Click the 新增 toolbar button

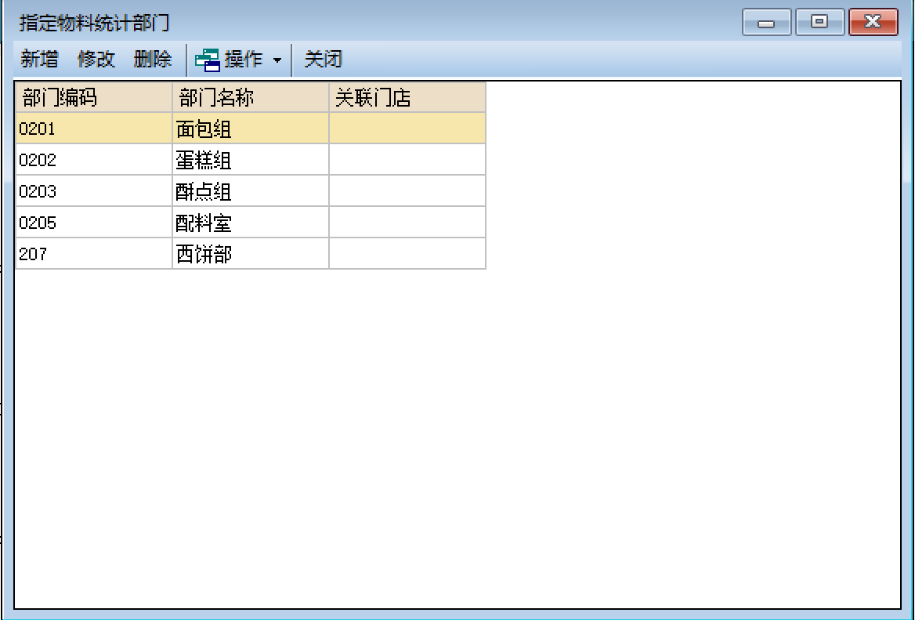click(x=39, y=59)
